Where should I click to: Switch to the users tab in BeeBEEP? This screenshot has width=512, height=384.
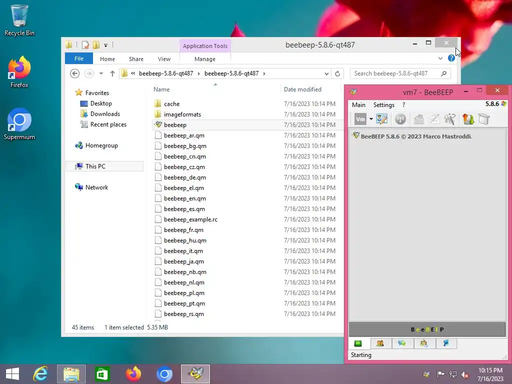click(380, 343)
